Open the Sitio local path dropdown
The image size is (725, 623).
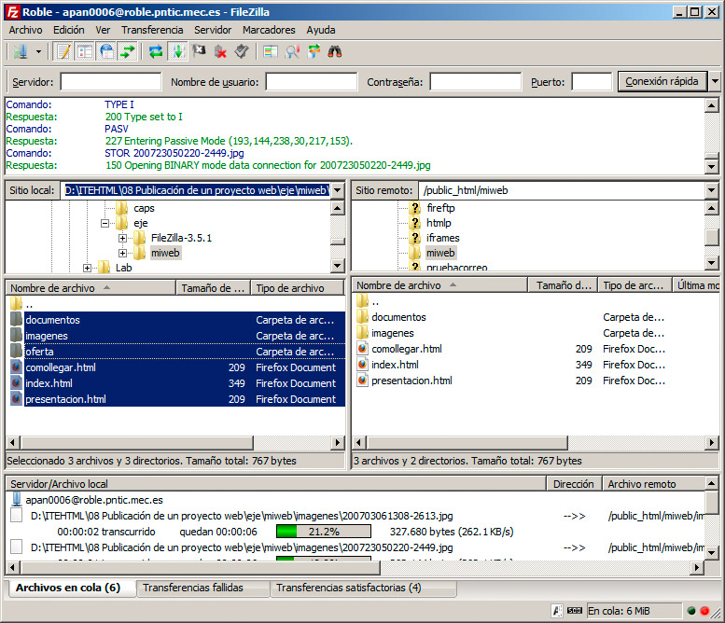point(338,190)
